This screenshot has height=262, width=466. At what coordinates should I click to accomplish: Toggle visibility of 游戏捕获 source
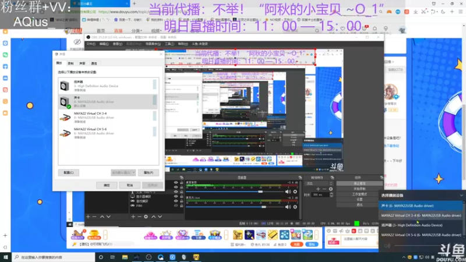[x=176, y=201]
